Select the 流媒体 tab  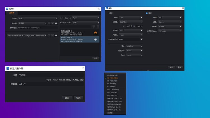pos(11,13)
